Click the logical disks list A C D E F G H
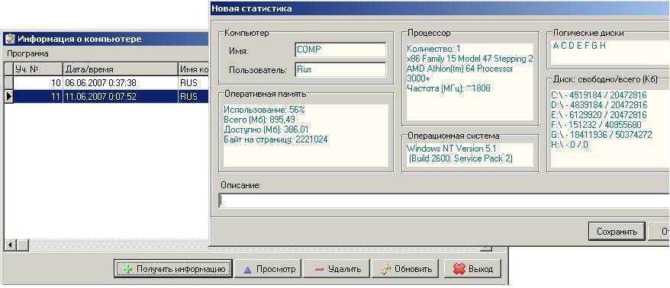 coord(579,46)
